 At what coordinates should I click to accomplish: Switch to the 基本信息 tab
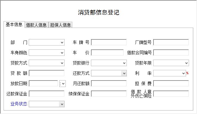14,25
